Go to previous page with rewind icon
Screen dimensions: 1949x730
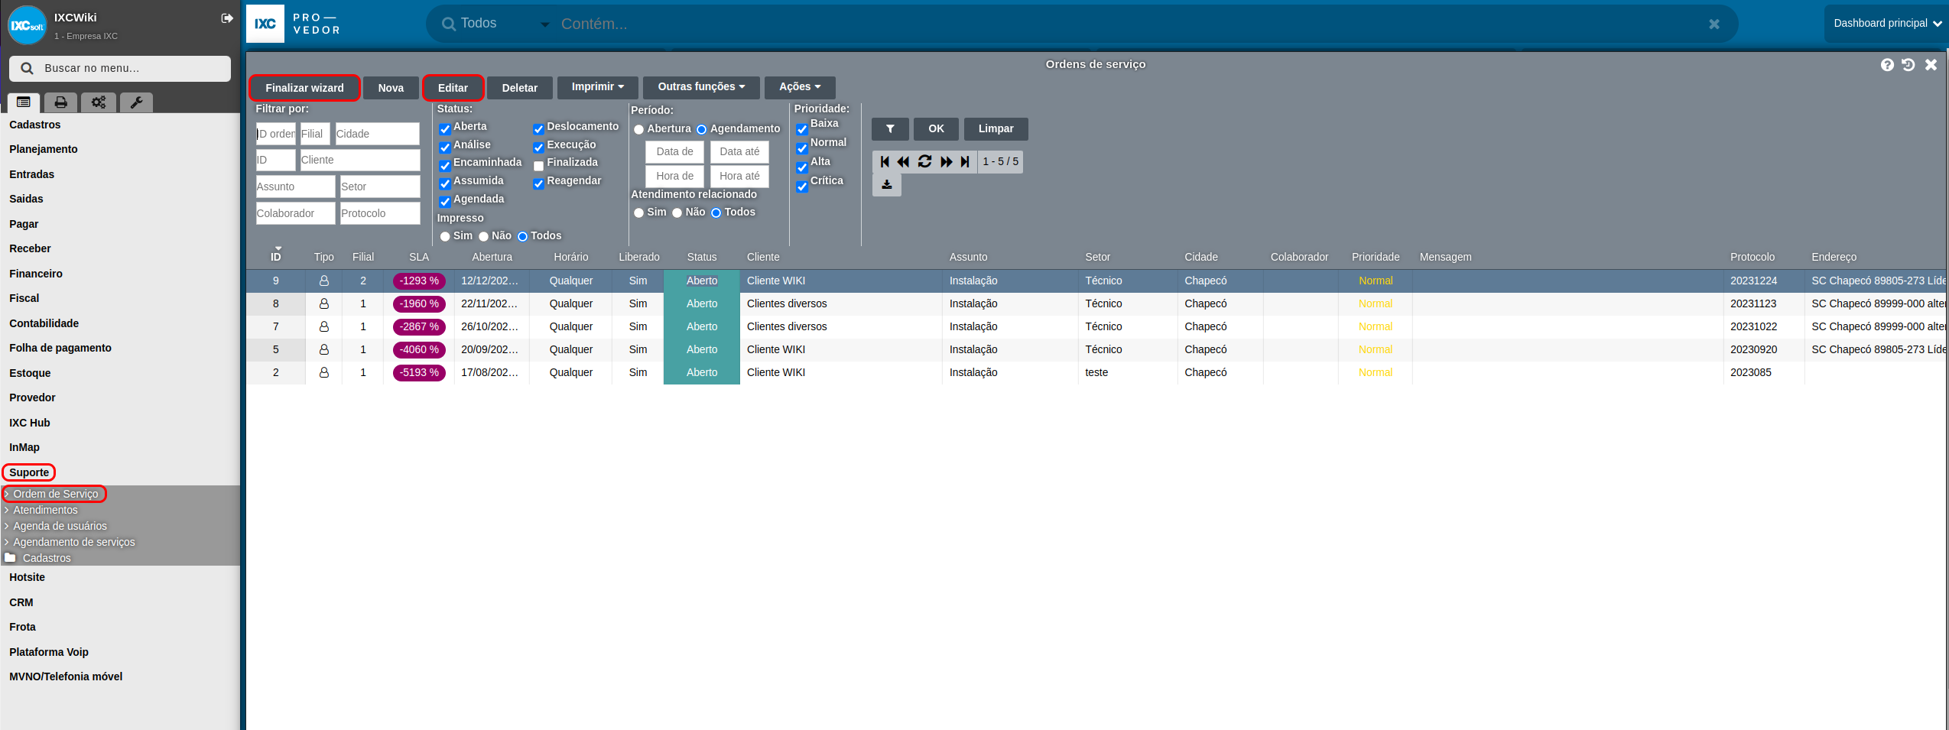(x=904, y=161)
